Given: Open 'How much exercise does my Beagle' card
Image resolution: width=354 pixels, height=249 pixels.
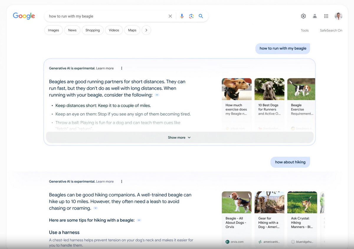Looking at the screenshot, I should click(x=237, y=105).
